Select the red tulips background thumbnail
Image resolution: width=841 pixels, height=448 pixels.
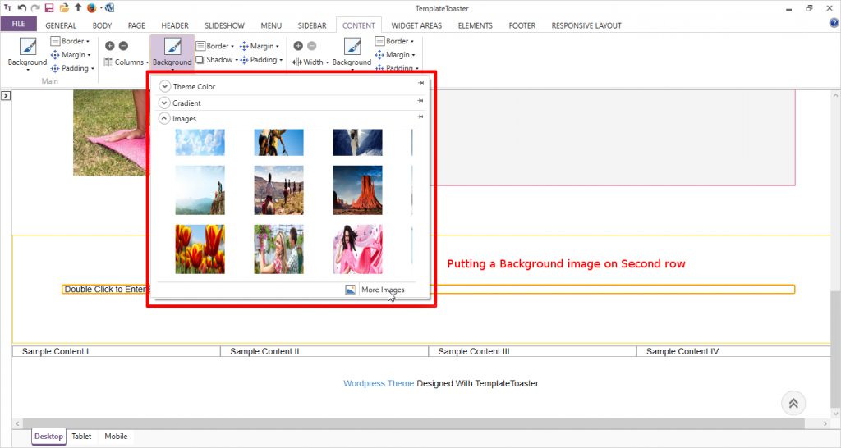click(x=200, y=249)
